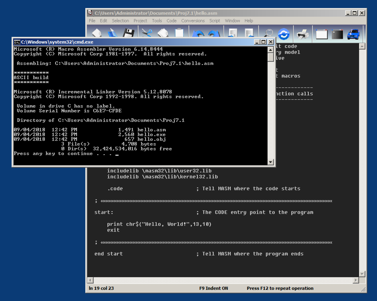Click 'includelib \masm32\lib\kernel32.lib' line
The height and width of the screenshot is (301, 377).
click(162, 177)
